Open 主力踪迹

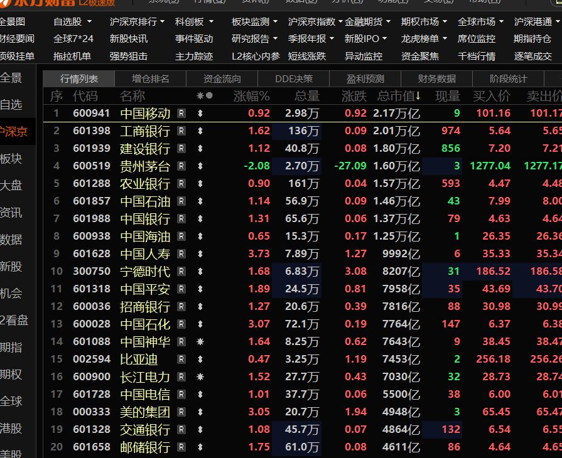pos(194,56)
